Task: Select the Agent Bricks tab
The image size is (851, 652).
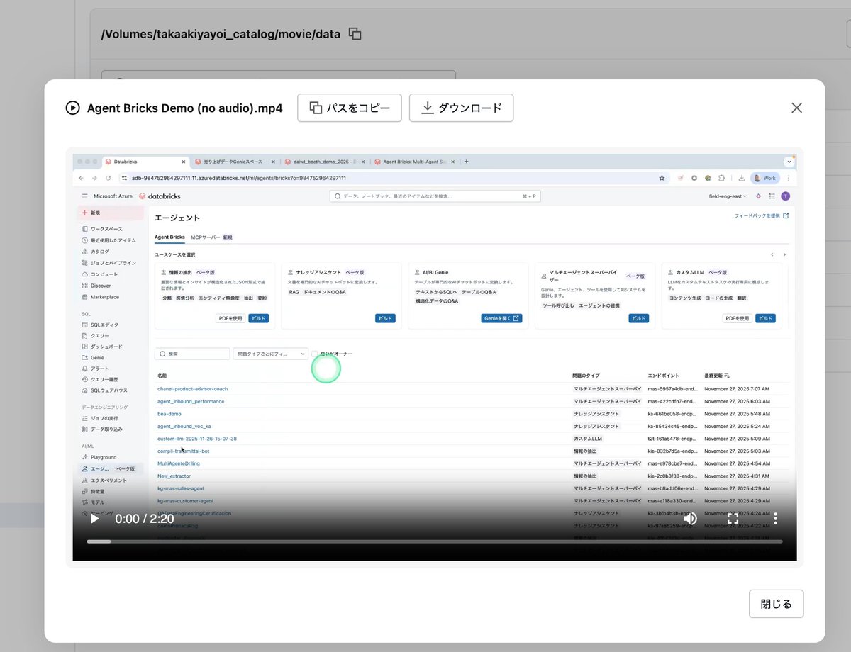Action: (169, 237)
